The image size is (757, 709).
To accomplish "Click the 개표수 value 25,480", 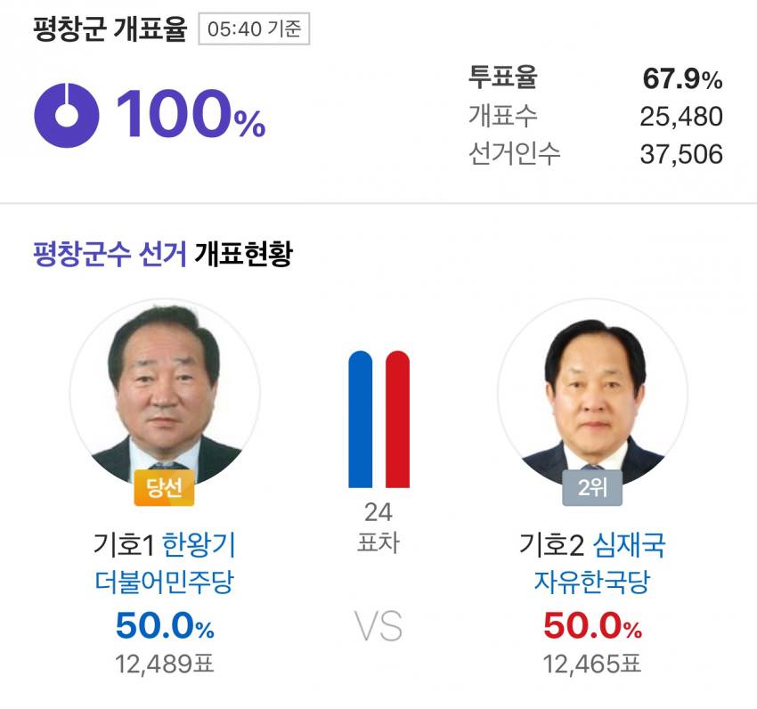I will [681, 117].
